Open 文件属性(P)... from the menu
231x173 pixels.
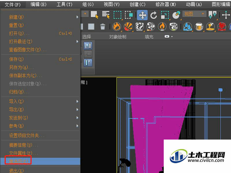click(40, 153)
